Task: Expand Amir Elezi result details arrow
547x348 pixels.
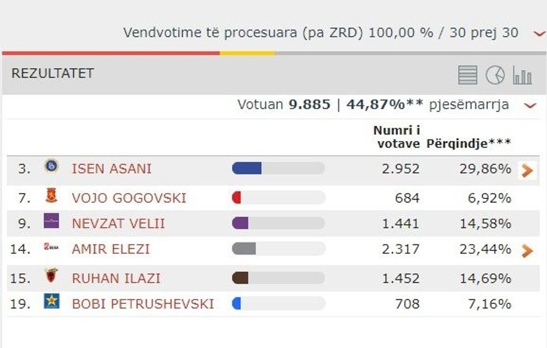Action: [527, 251]
